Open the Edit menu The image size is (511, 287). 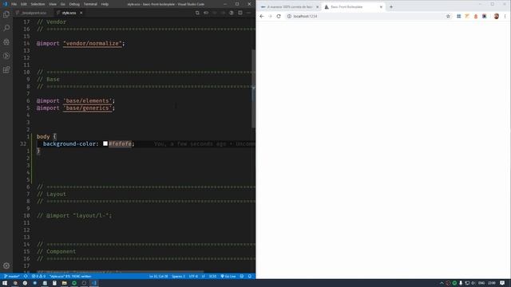(x=23, y=4)
